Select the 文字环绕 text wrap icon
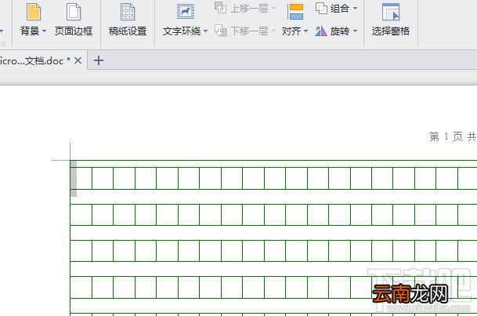This screenshot has height=316, width=477. [x=186, y=12]
